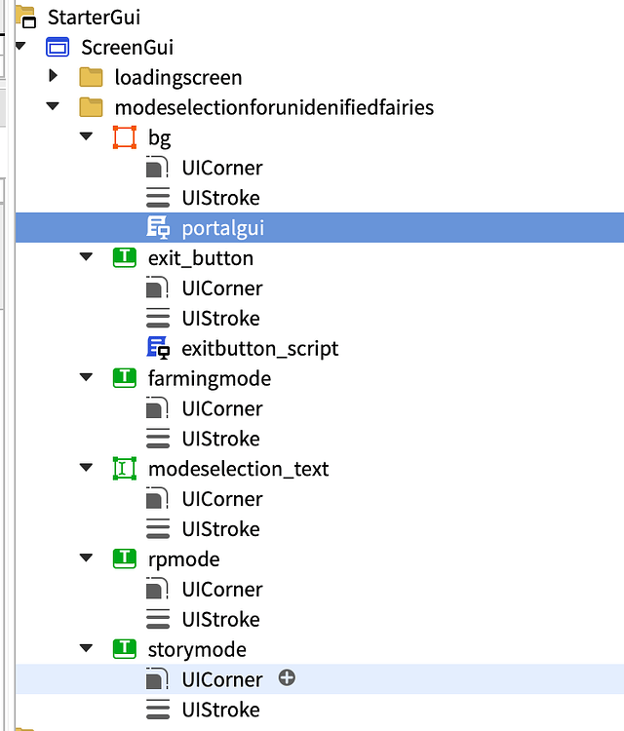Click the UICorner icon under storymode
Viewport: 624px width, 731px height.
coord(158,679)
